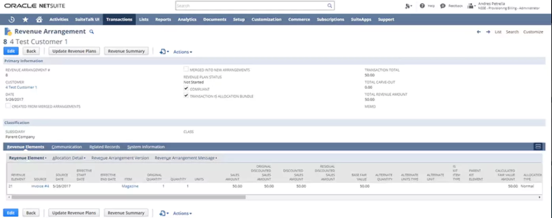Open the Documents menu
This screenshot has width=552, height=218.
[x=215, y=19]
